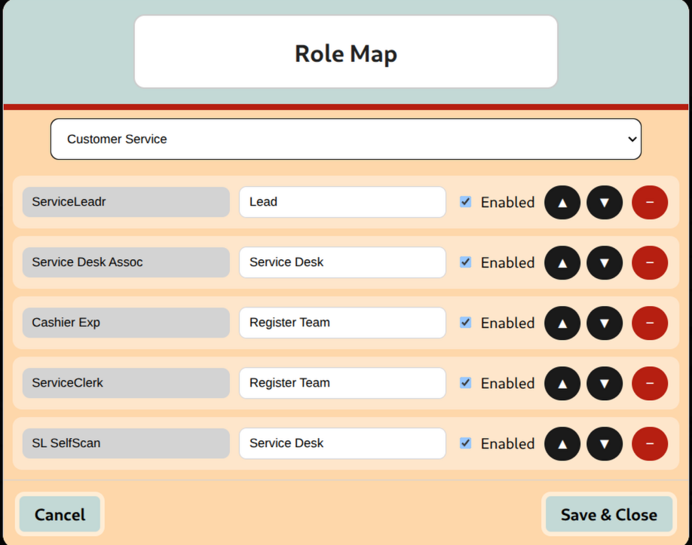This screenshot has height=545, width=692.
Task: Move SL SelfScan up in the order
Action: [562, 443]
